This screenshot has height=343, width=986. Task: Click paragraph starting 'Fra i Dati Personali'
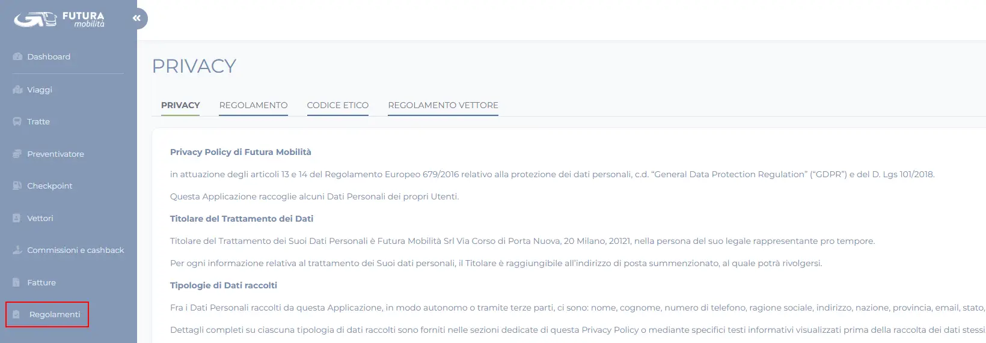578,308
